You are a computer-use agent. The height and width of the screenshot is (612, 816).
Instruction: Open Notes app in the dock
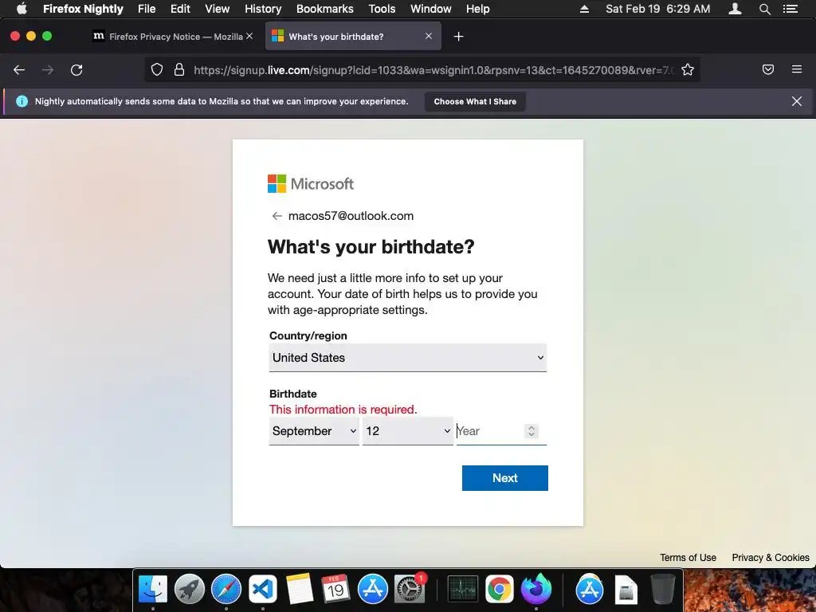[x=300, y=589]
